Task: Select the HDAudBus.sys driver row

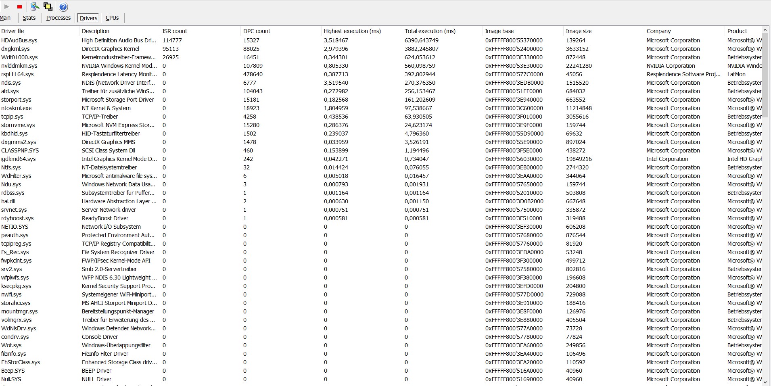Action: point(381,40)
